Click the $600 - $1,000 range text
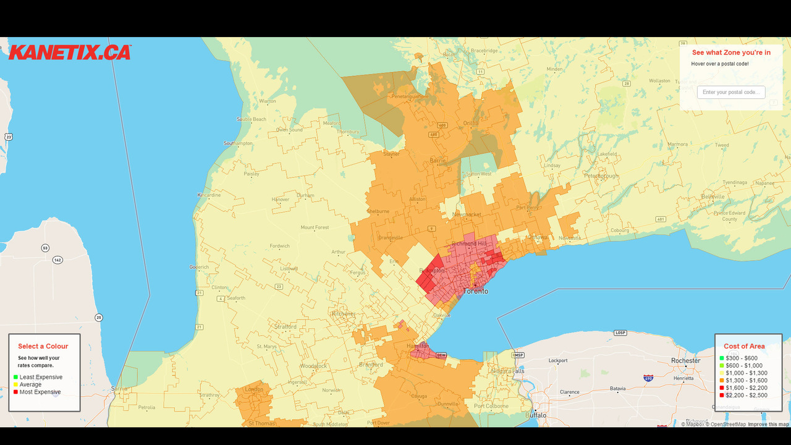The width and height of the screenshot is (791, 445). pyautogui.click(x=744, y=365)
